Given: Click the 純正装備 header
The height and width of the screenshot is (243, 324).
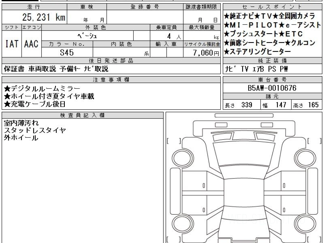Looking at the screenshot, I should (x=273, y=60).
